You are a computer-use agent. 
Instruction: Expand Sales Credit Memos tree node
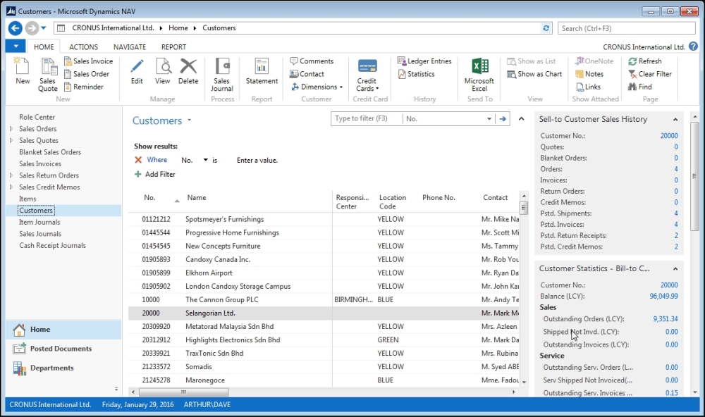pyautogui.click(x=11, y=187)
